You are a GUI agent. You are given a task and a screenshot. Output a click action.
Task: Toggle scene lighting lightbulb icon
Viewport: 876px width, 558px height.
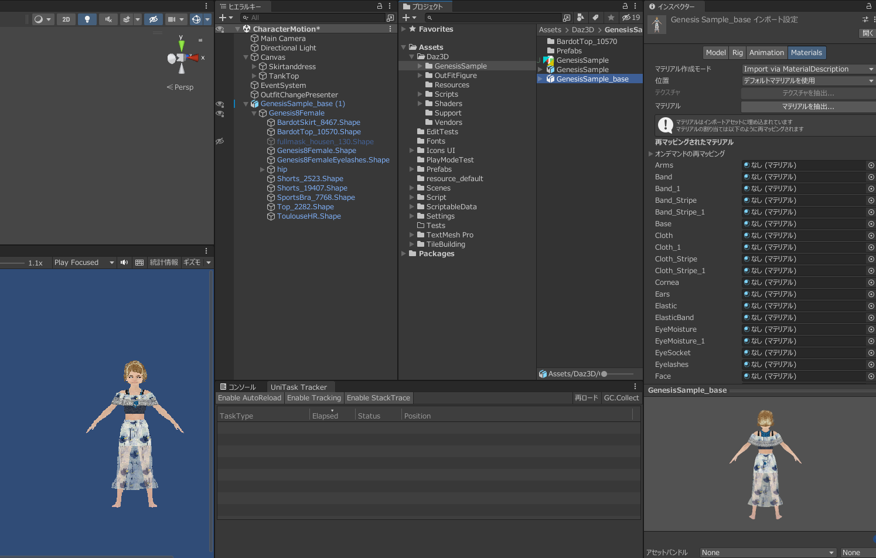point(87,19)
